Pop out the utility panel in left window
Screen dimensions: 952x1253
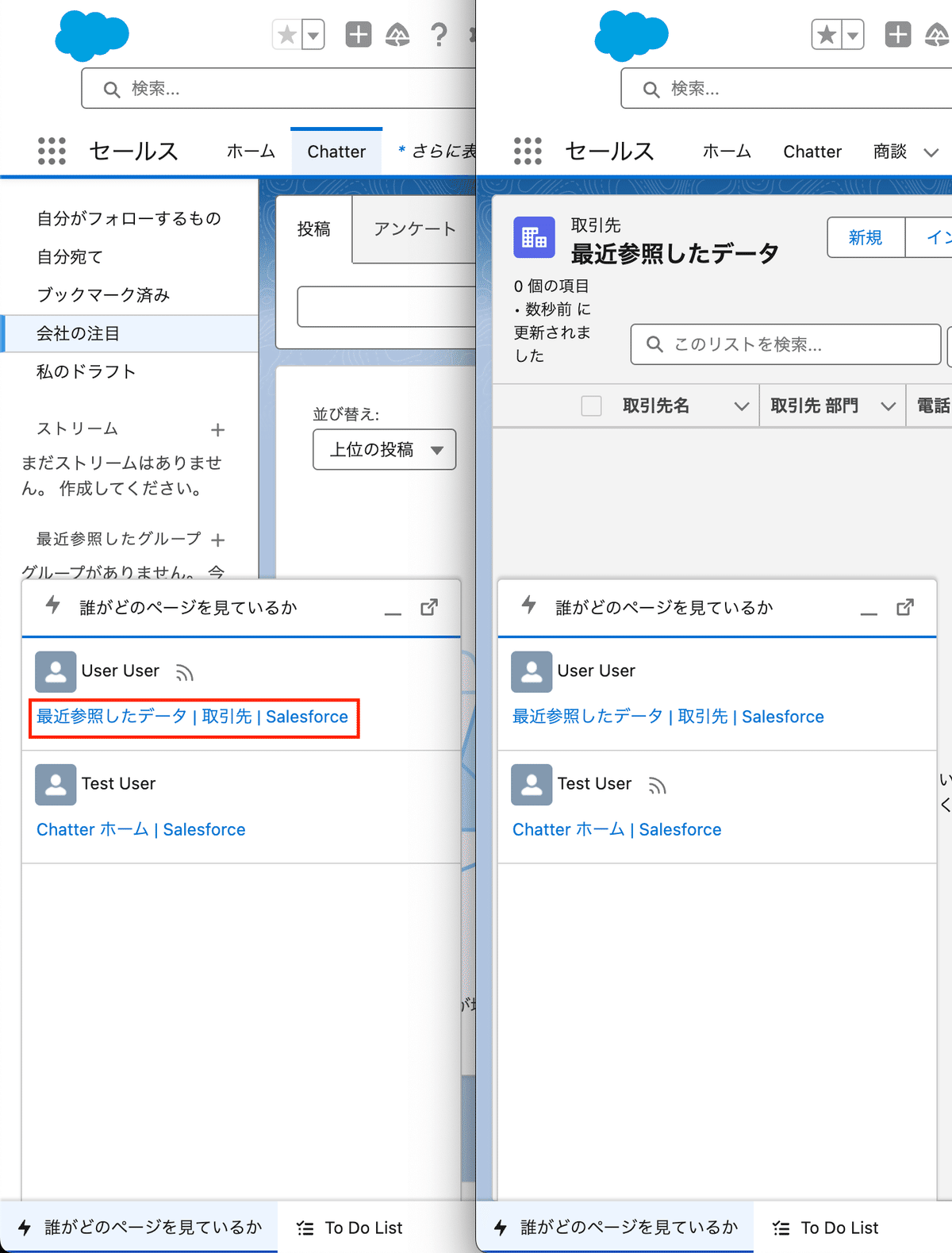pos(429,608)
